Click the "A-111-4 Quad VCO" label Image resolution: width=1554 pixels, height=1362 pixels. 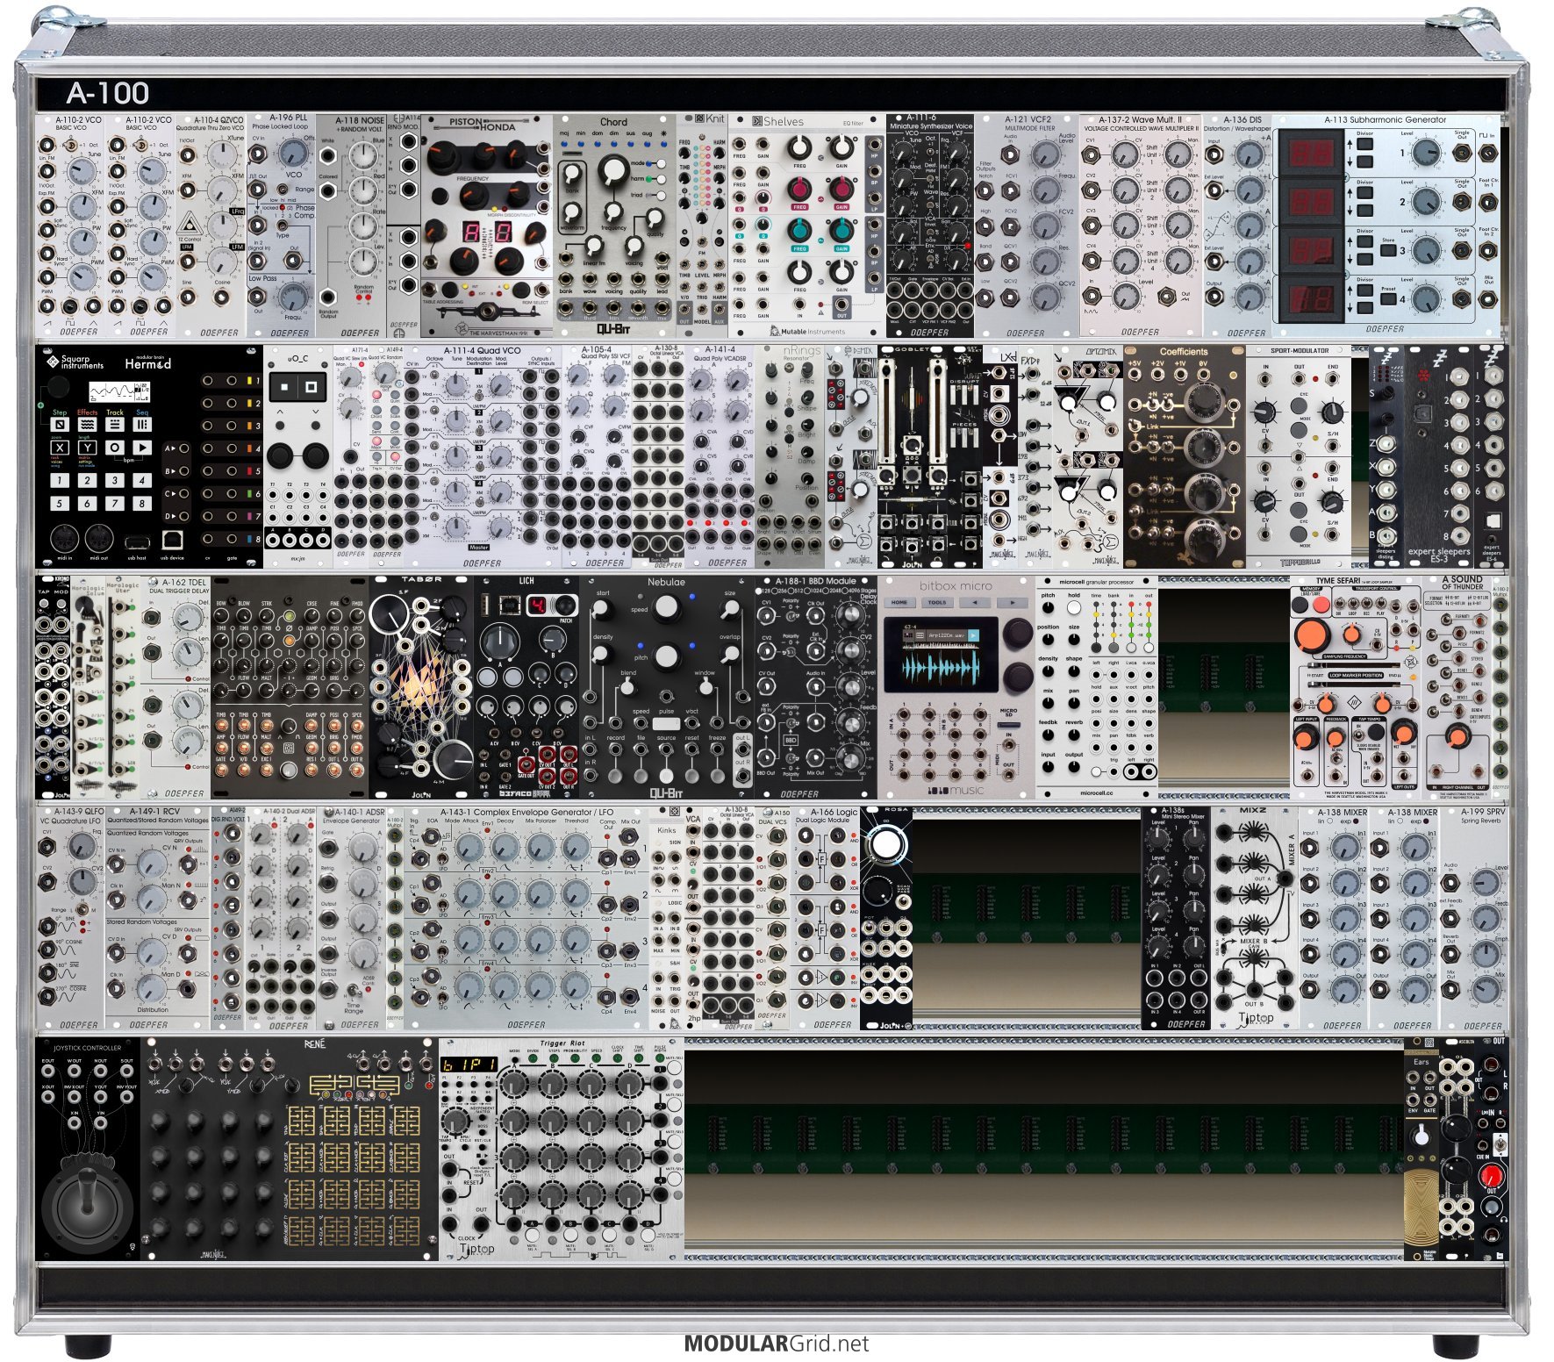pyautogui.click(x=482, y=350)
